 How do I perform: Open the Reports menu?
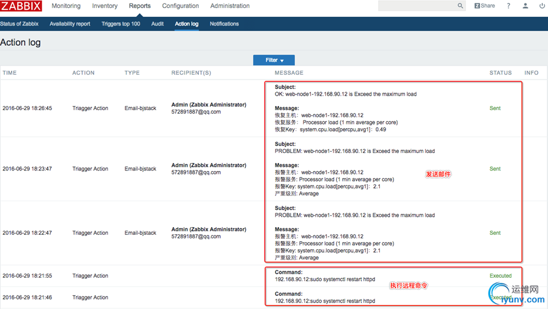140,6
